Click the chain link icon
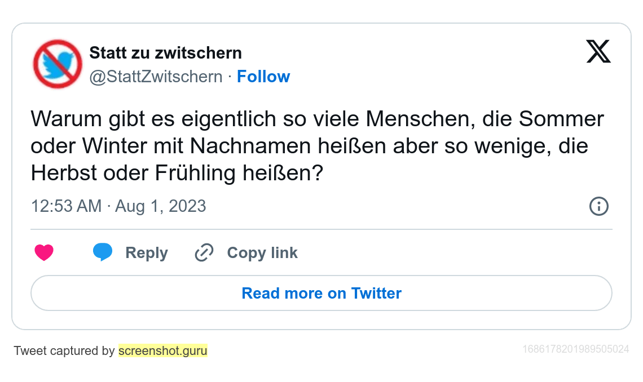Screen dimensions: 643x382 click(204, 253)
